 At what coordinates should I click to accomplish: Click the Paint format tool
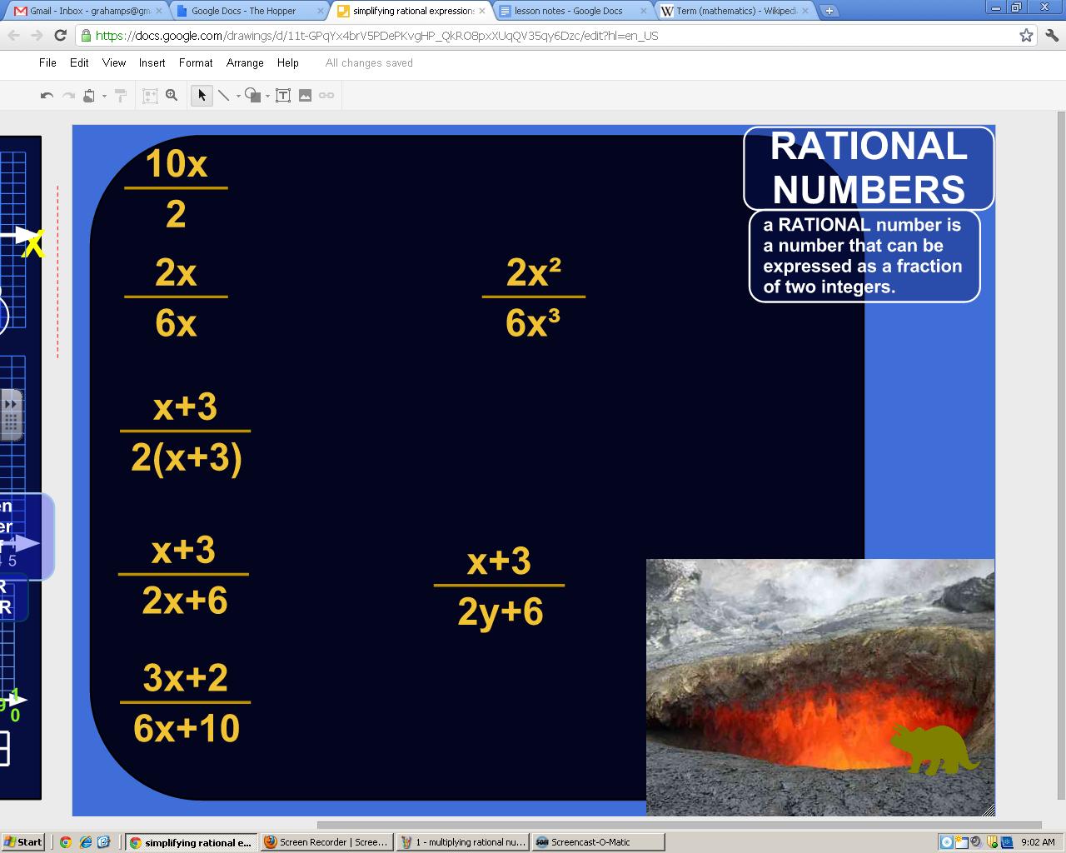click(119, 95)
